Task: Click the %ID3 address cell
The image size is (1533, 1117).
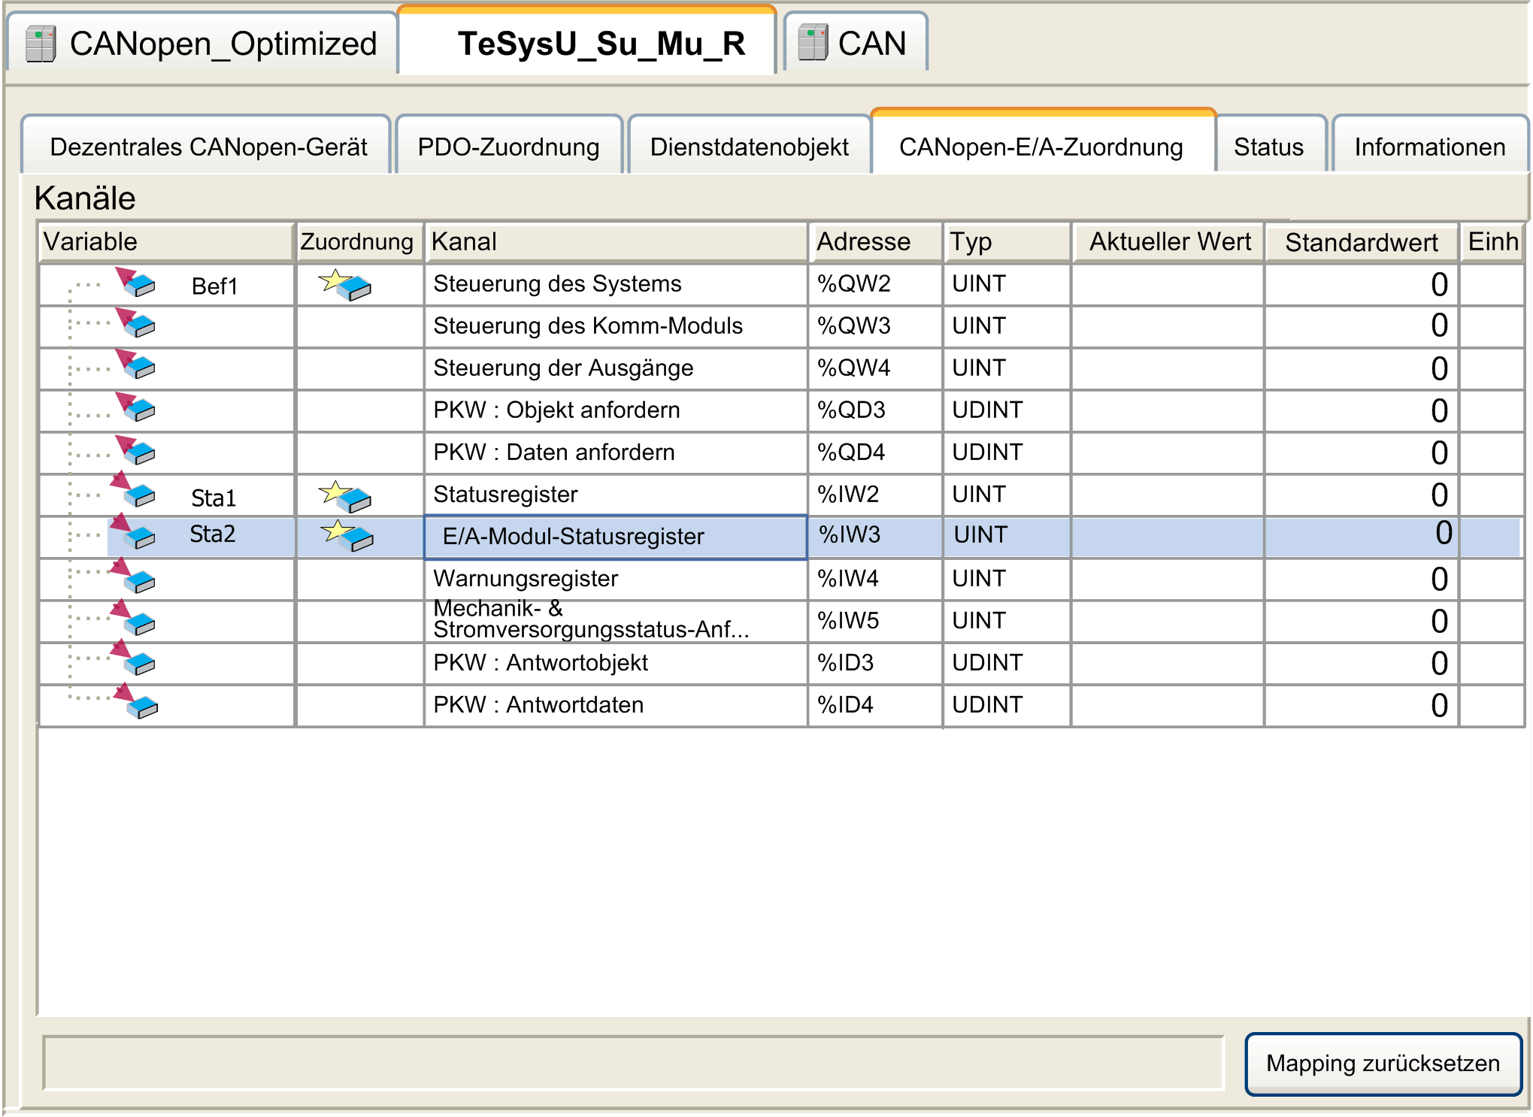Action: pyautogui.click(x=876, y=663)
